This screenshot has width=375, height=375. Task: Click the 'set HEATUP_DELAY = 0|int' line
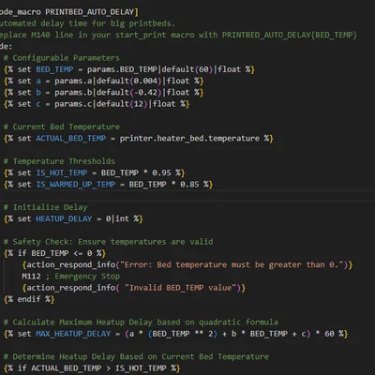click(x=73, y=218)
